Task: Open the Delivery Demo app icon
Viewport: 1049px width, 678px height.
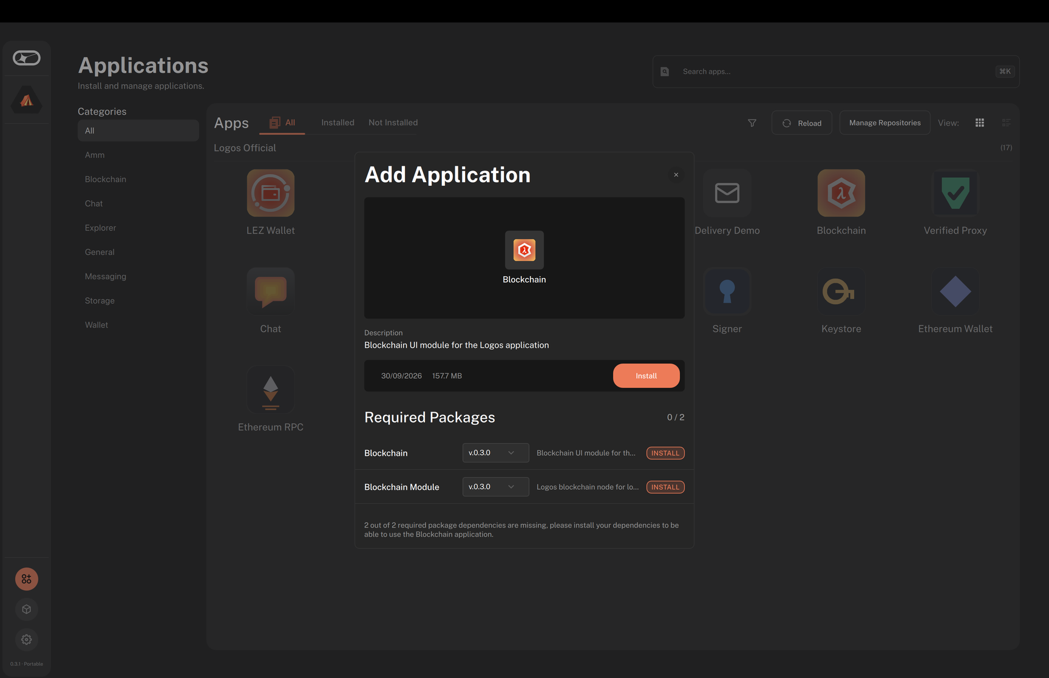Action: coord(727,193)
